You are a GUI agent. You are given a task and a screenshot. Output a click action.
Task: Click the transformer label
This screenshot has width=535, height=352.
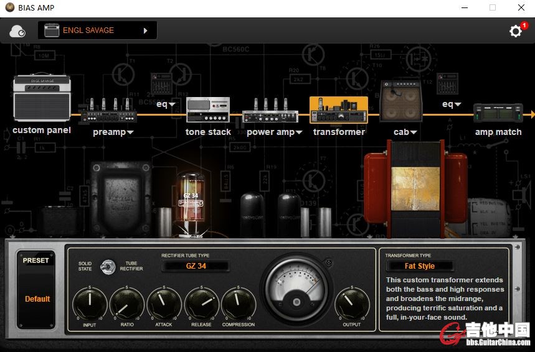(x=339, y=132)
